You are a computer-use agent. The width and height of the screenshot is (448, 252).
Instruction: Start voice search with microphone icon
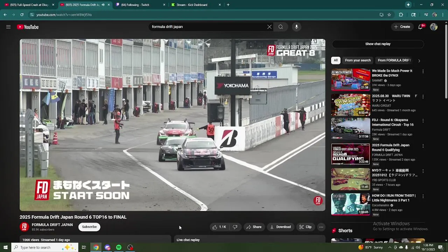click(296, 27)
